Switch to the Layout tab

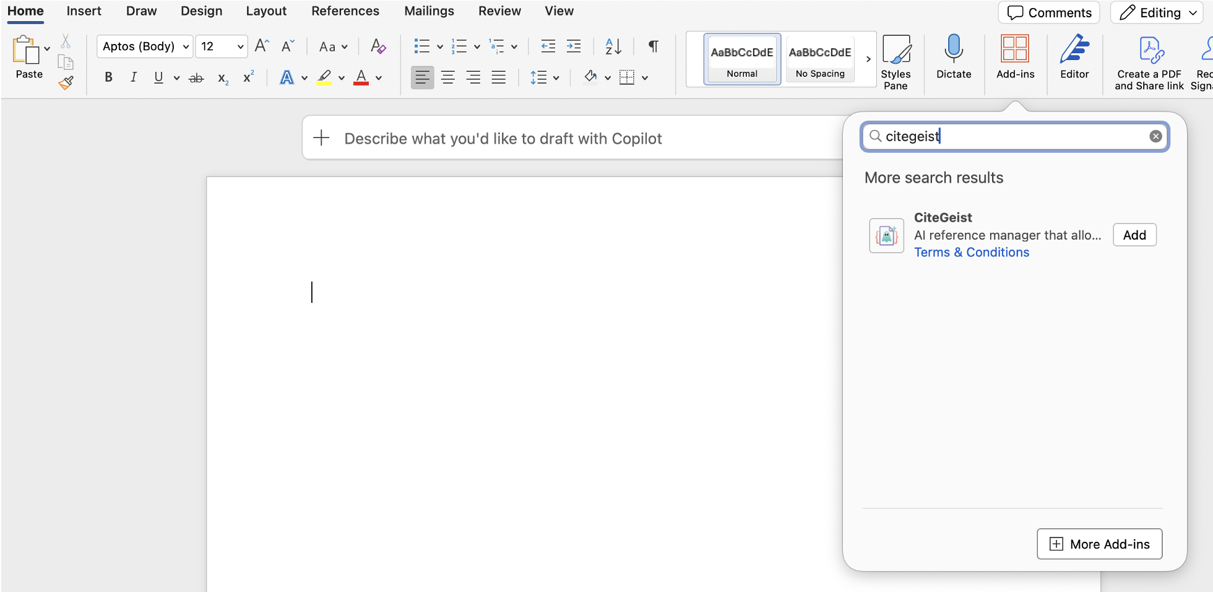click(x=266, y=11)
